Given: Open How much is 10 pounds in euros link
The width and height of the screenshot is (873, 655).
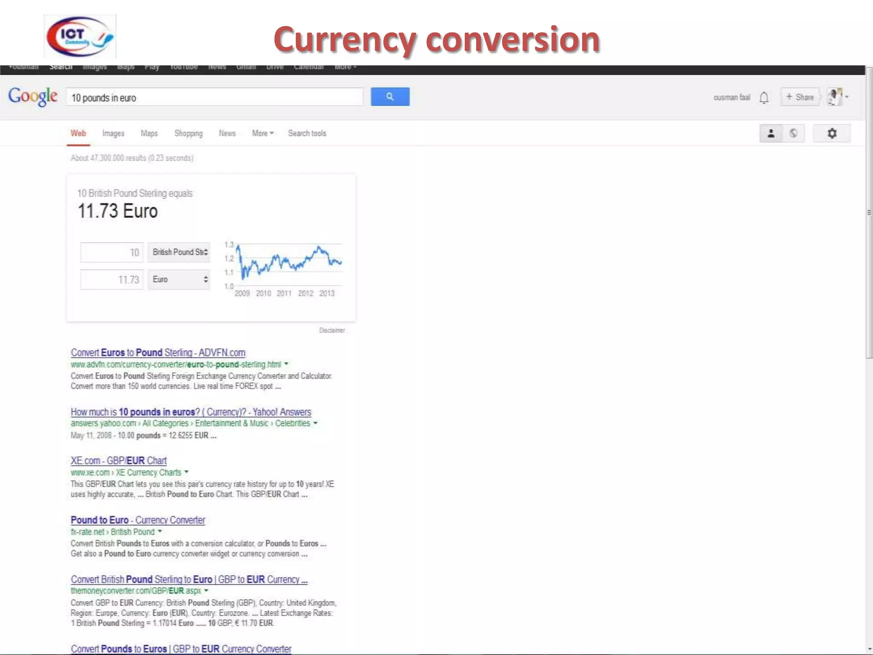Looking at the screenshot, I should point(191,412).
